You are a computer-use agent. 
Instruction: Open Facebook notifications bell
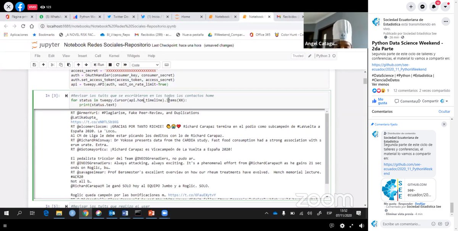(x=434, y=6)
